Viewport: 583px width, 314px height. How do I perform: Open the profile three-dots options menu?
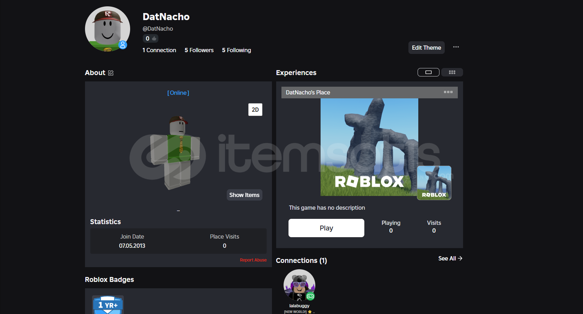point(456,47)
